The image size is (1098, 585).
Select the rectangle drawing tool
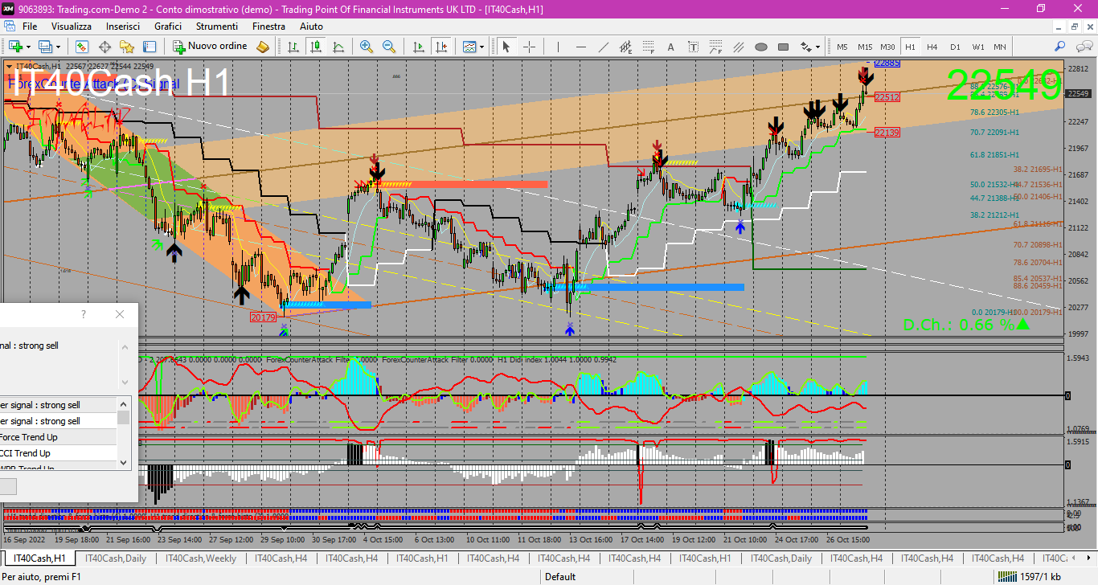784,47
